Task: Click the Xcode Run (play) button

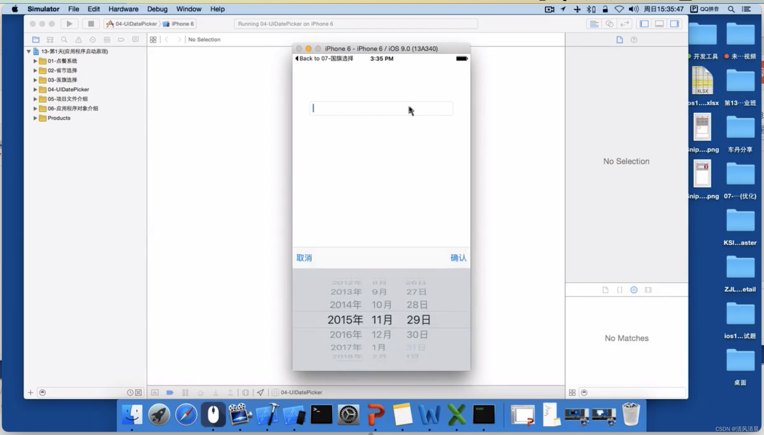Action: point(69,24)
